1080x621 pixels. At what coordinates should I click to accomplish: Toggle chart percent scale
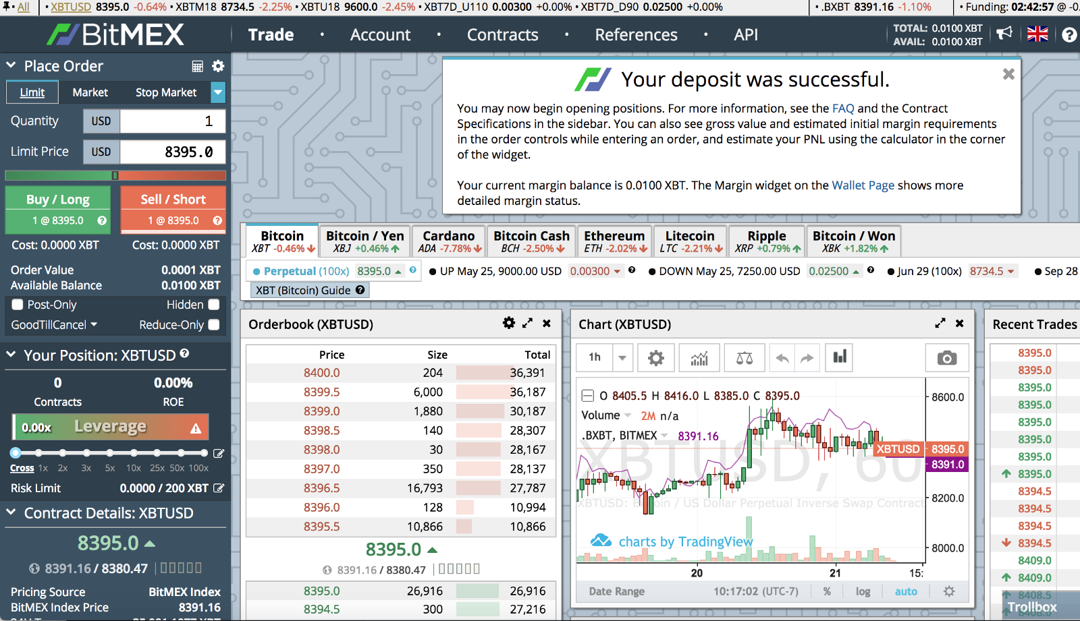[827, 591]
